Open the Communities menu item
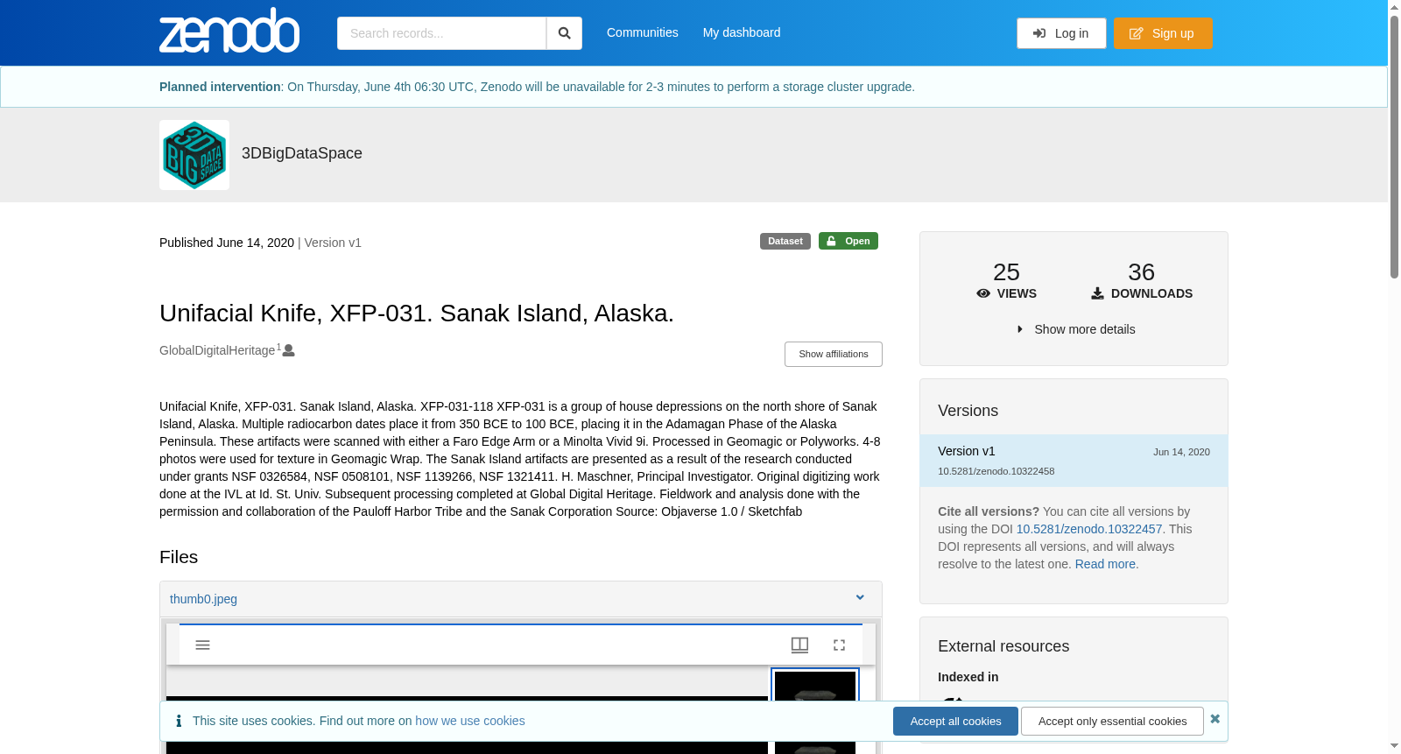Image resolution: width=1401 pixels, height=754 pixels. pos(642,32)
